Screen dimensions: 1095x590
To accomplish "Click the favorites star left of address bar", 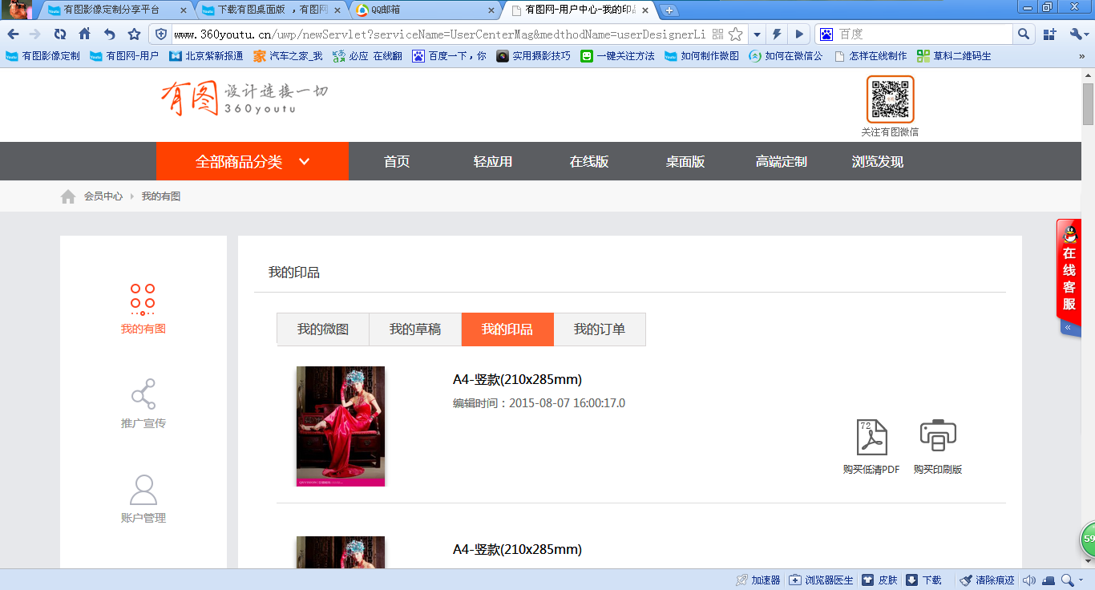I will point(135,34).
